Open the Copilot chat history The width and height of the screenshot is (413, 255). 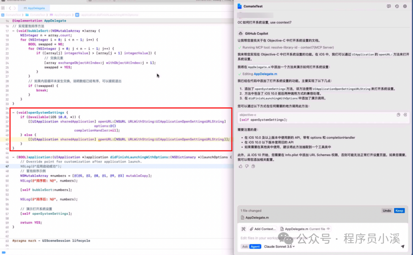pos(397,6)
